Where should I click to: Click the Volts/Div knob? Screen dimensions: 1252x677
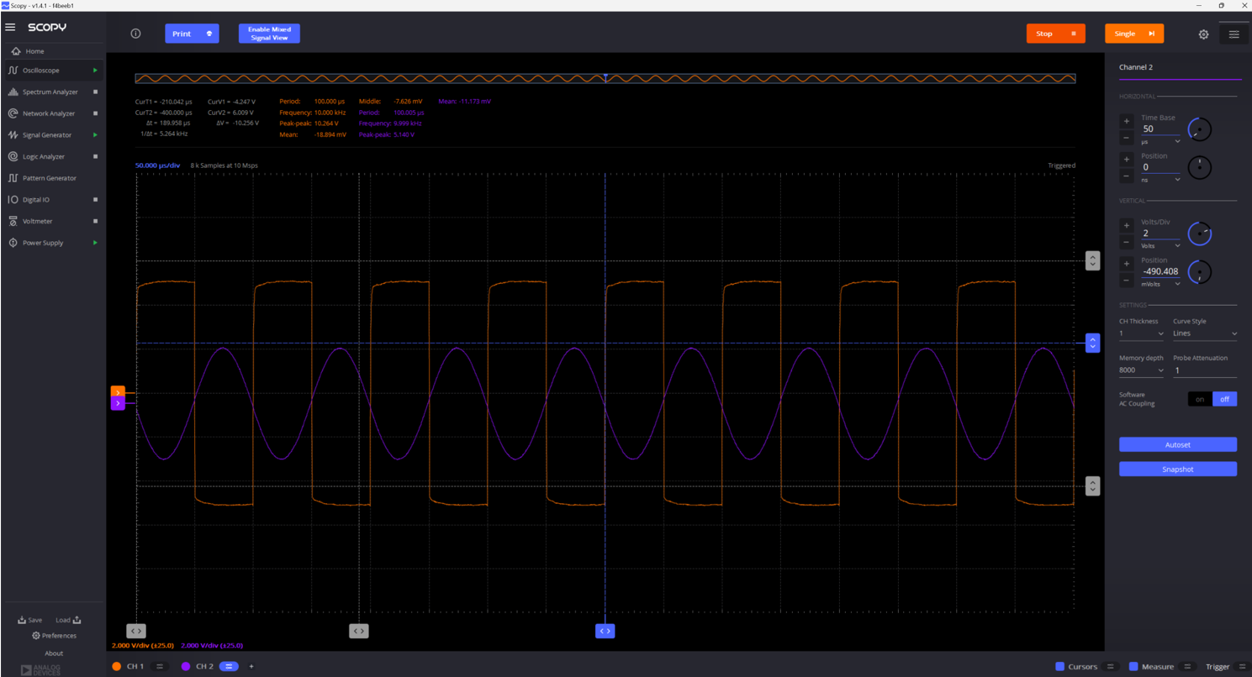(x=1200, y=234)
